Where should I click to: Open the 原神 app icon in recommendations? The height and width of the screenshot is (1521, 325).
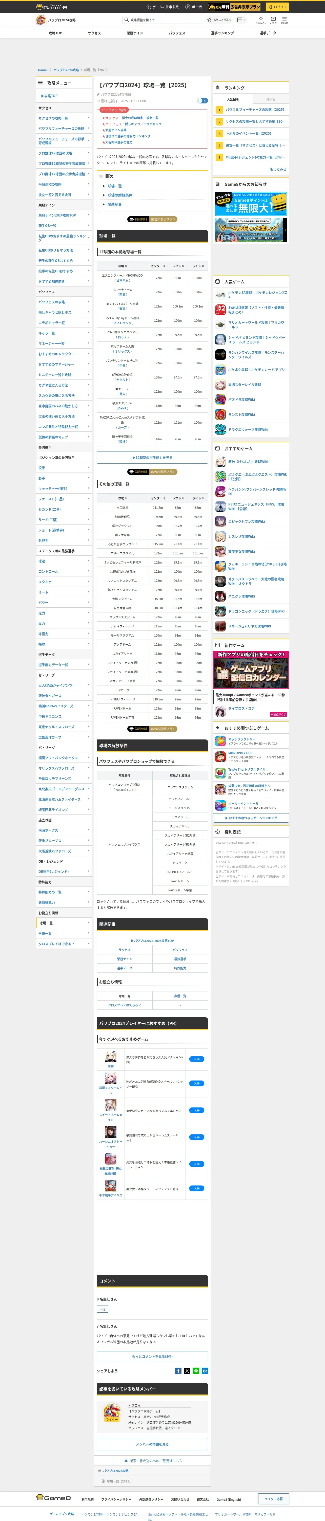coord(110,1057)
